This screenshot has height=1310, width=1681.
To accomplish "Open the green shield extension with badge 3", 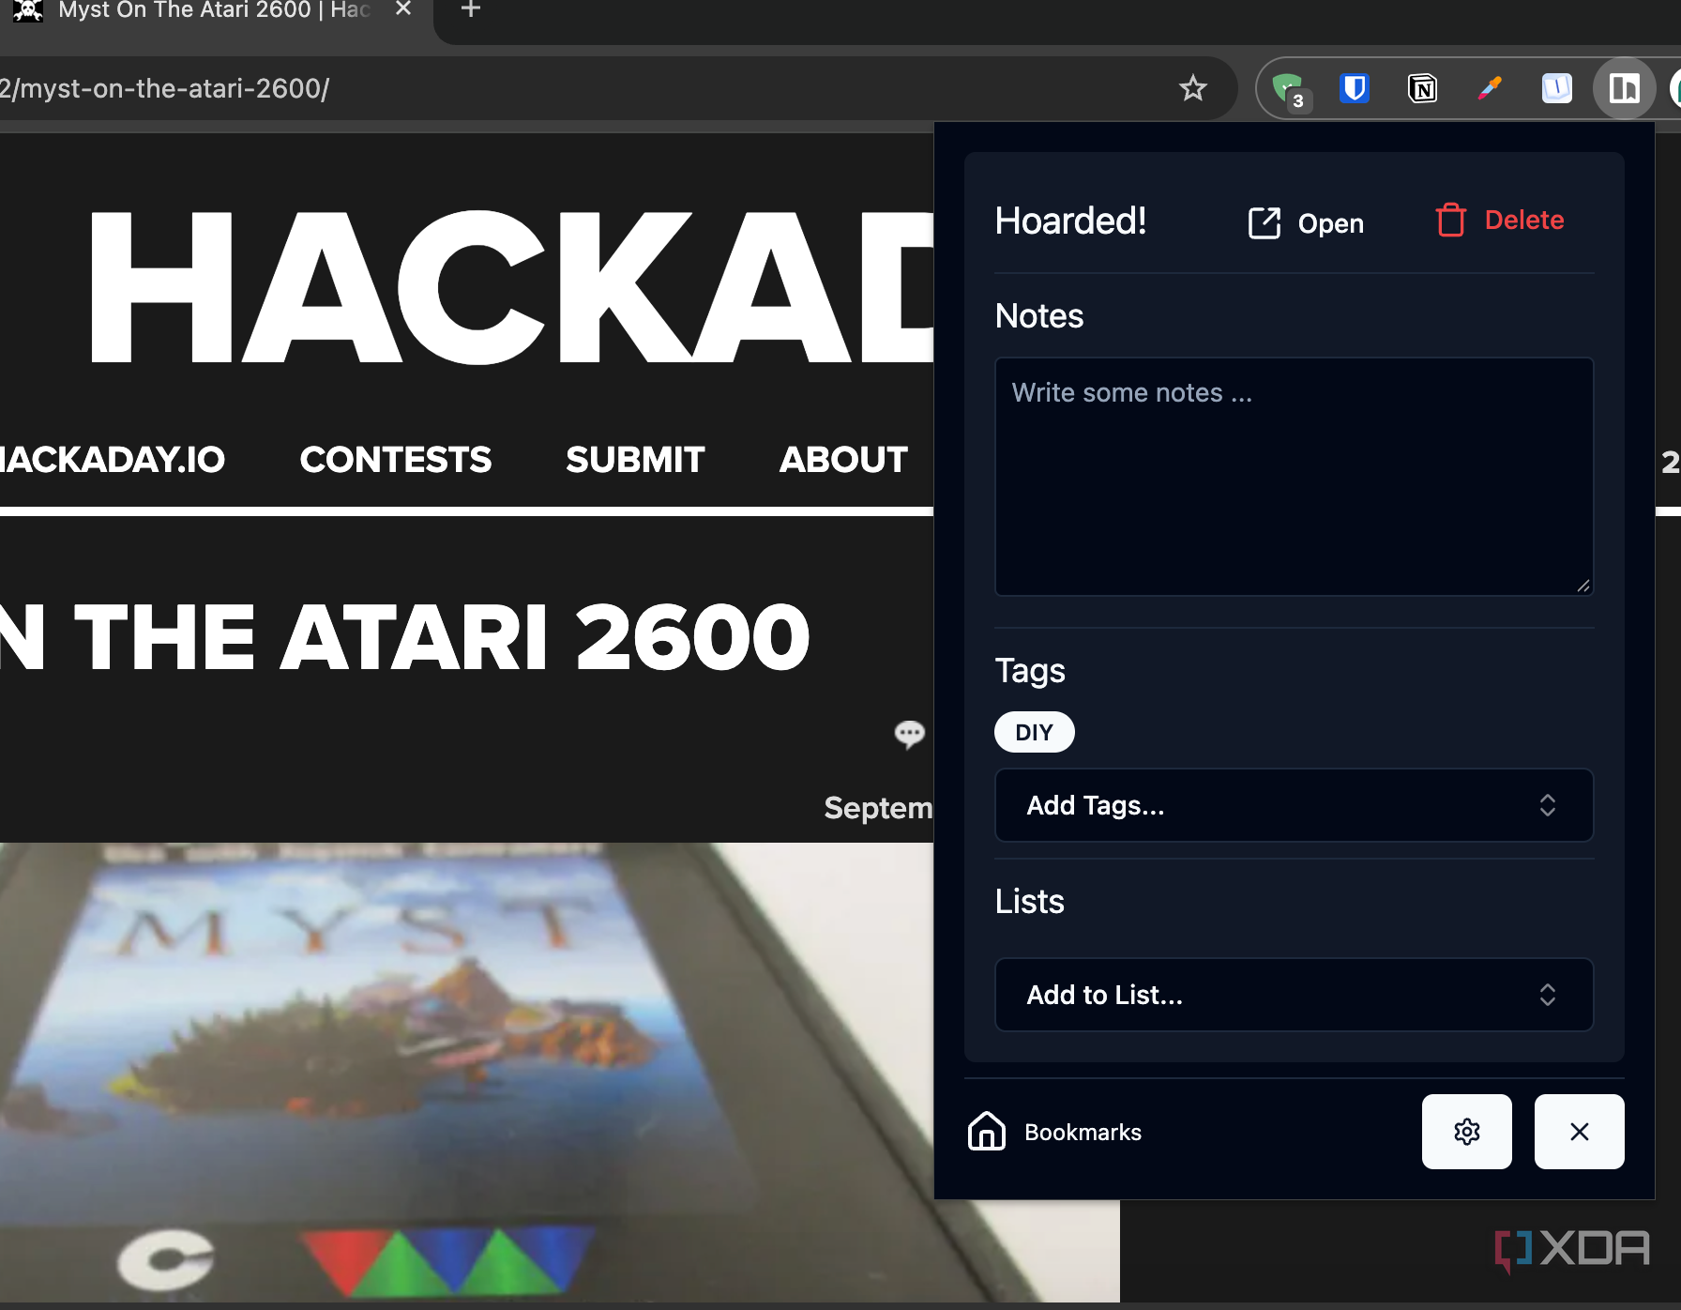I will [x=1289, y=89].
